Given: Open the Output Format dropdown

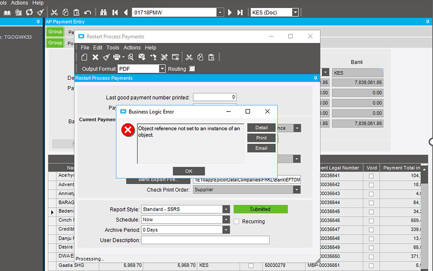Looking at the screenshot, I should coord(162,69).
